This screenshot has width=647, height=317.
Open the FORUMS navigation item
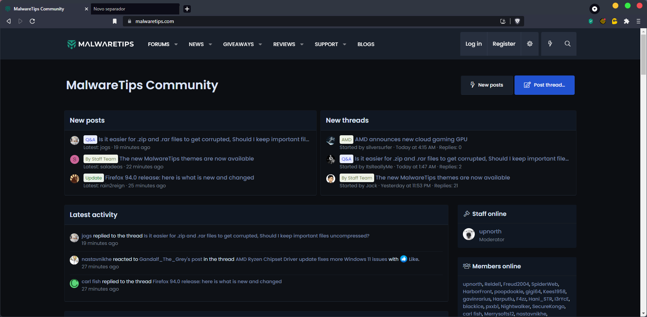pyautogui.click(x=159, y=44)
